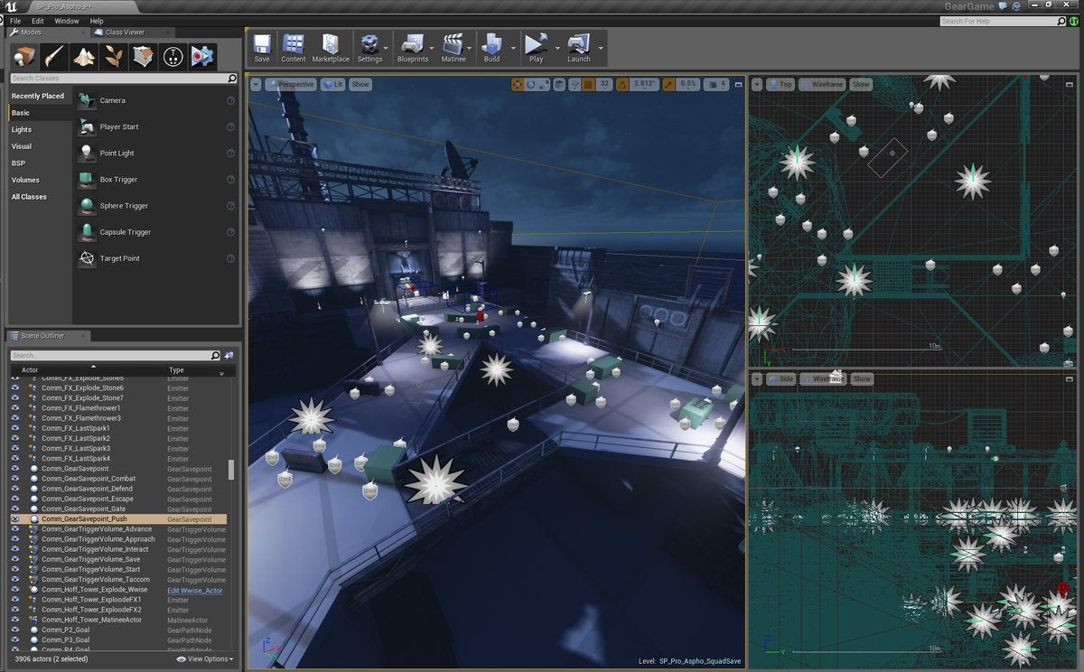The image size is (1084, 672).
Task: Select the Lights category
Action: pyautogui.click(x=22, y=129)
